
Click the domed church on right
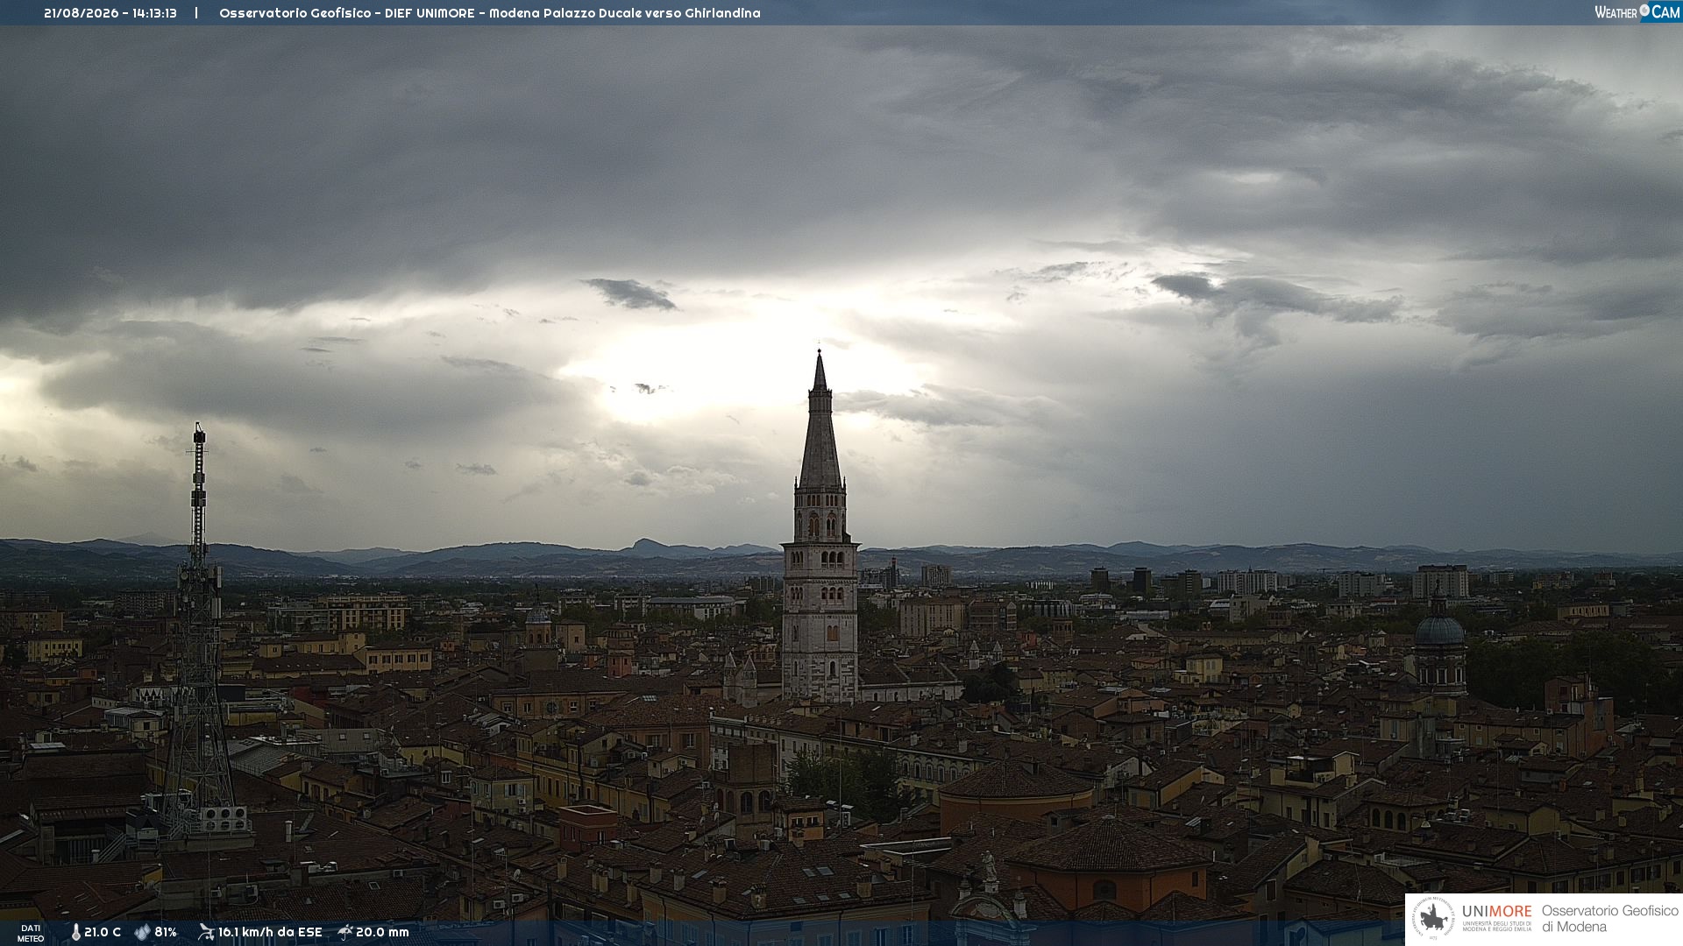1439,644
